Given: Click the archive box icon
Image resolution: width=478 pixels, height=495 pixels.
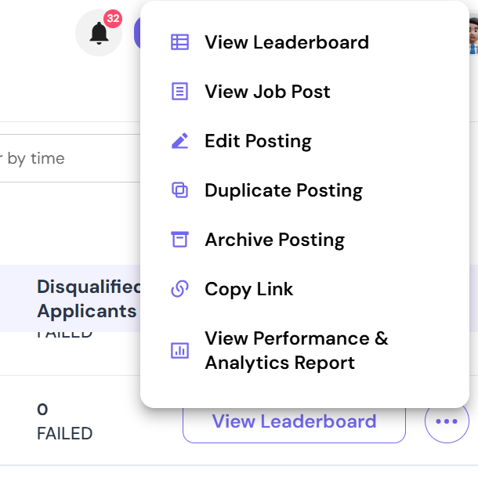Looking at the screenshot, I should [x=179, y=240].
